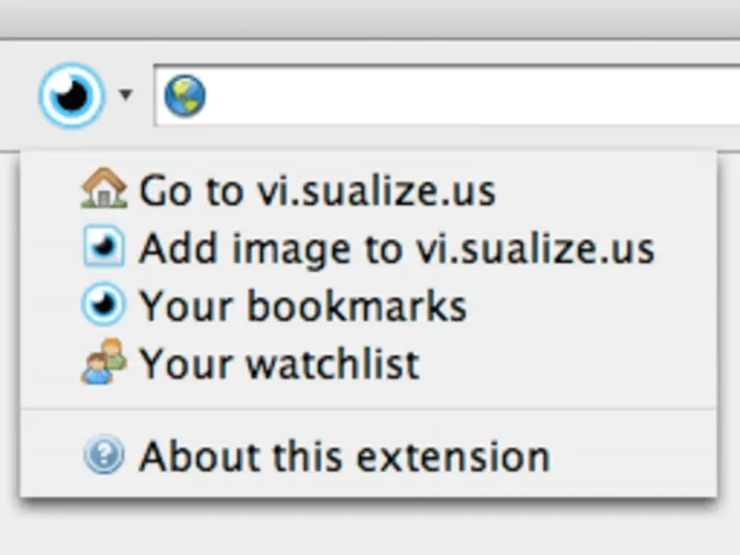The height and width of the screenshot is (555, 740).
Task: Select "About this extension" menu item
Action: (344, 456)
